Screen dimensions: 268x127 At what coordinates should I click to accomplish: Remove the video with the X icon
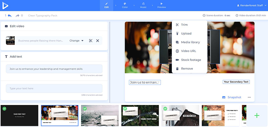tap(97, 41)
